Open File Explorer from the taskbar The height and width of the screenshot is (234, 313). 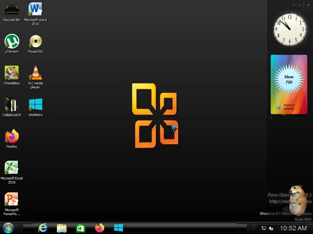tap(62, 228)
